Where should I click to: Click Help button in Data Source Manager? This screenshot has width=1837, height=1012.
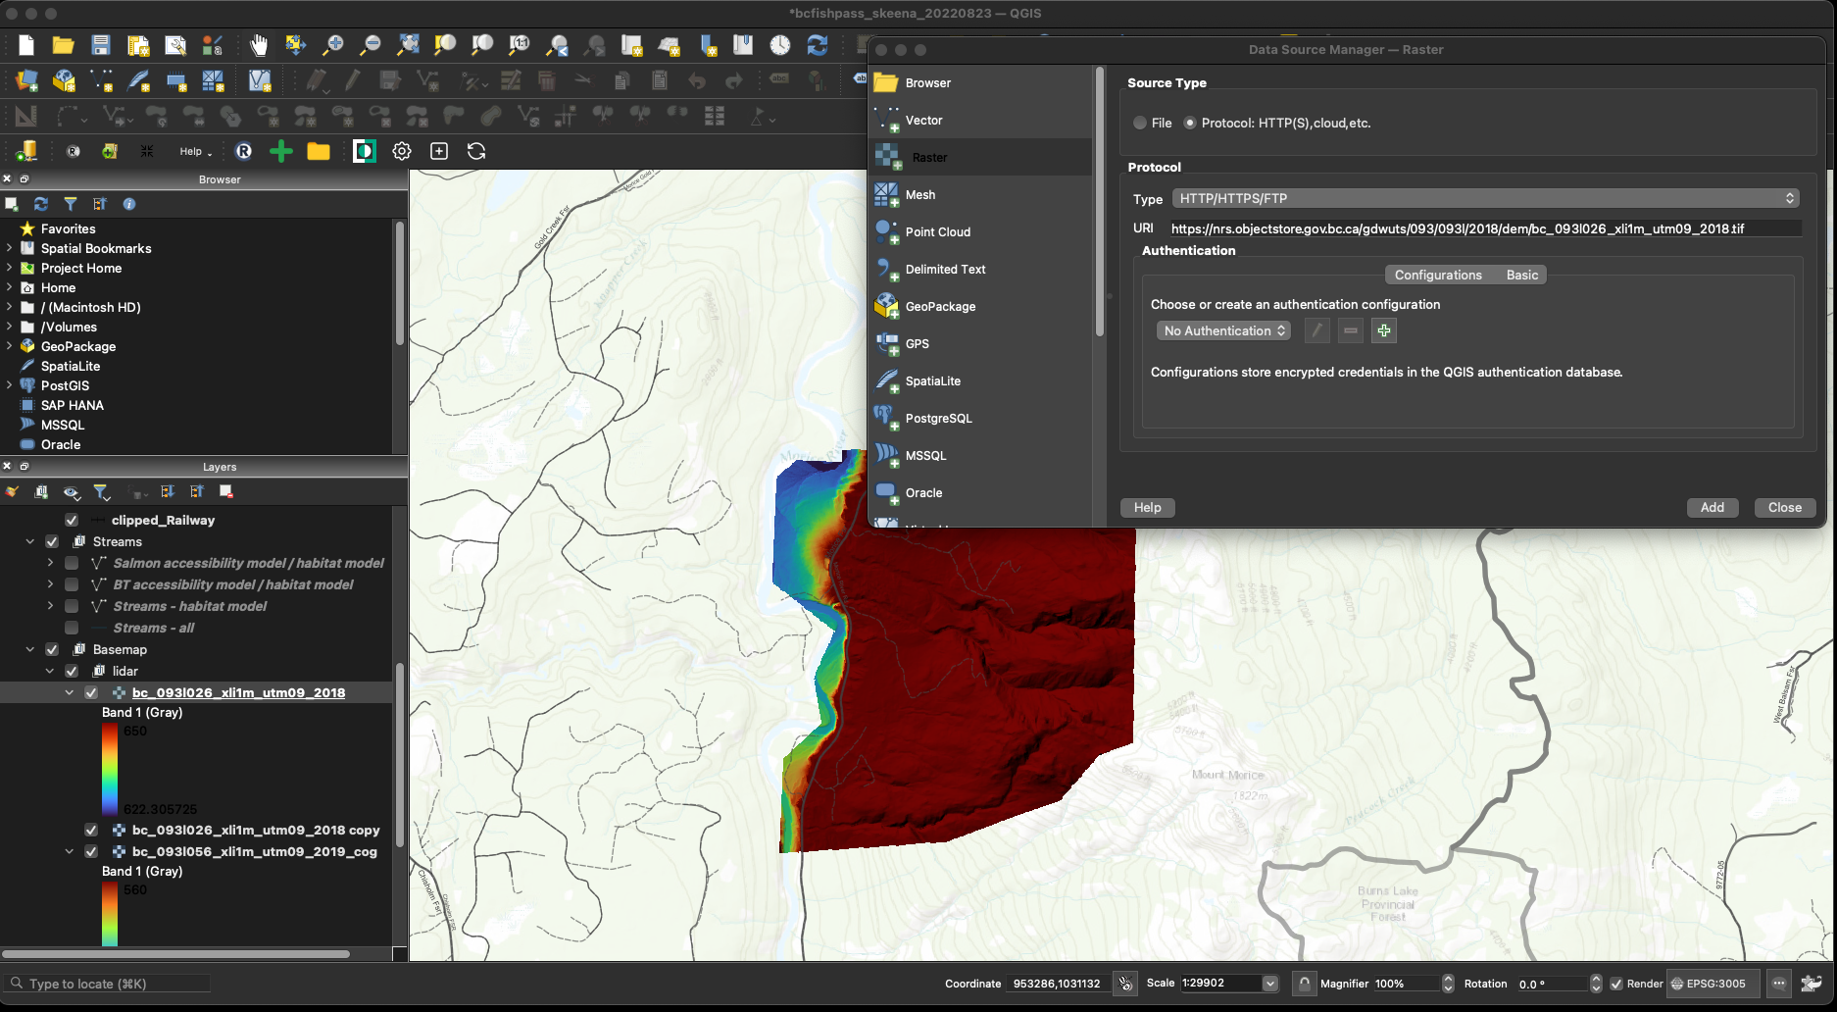[x=1147, y=507]
